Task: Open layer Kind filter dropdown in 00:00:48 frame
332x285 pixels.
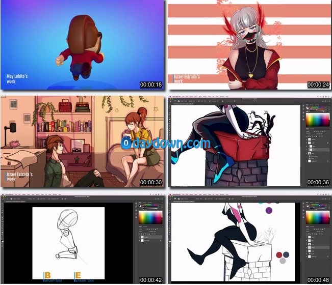Action: pos(309,229)
